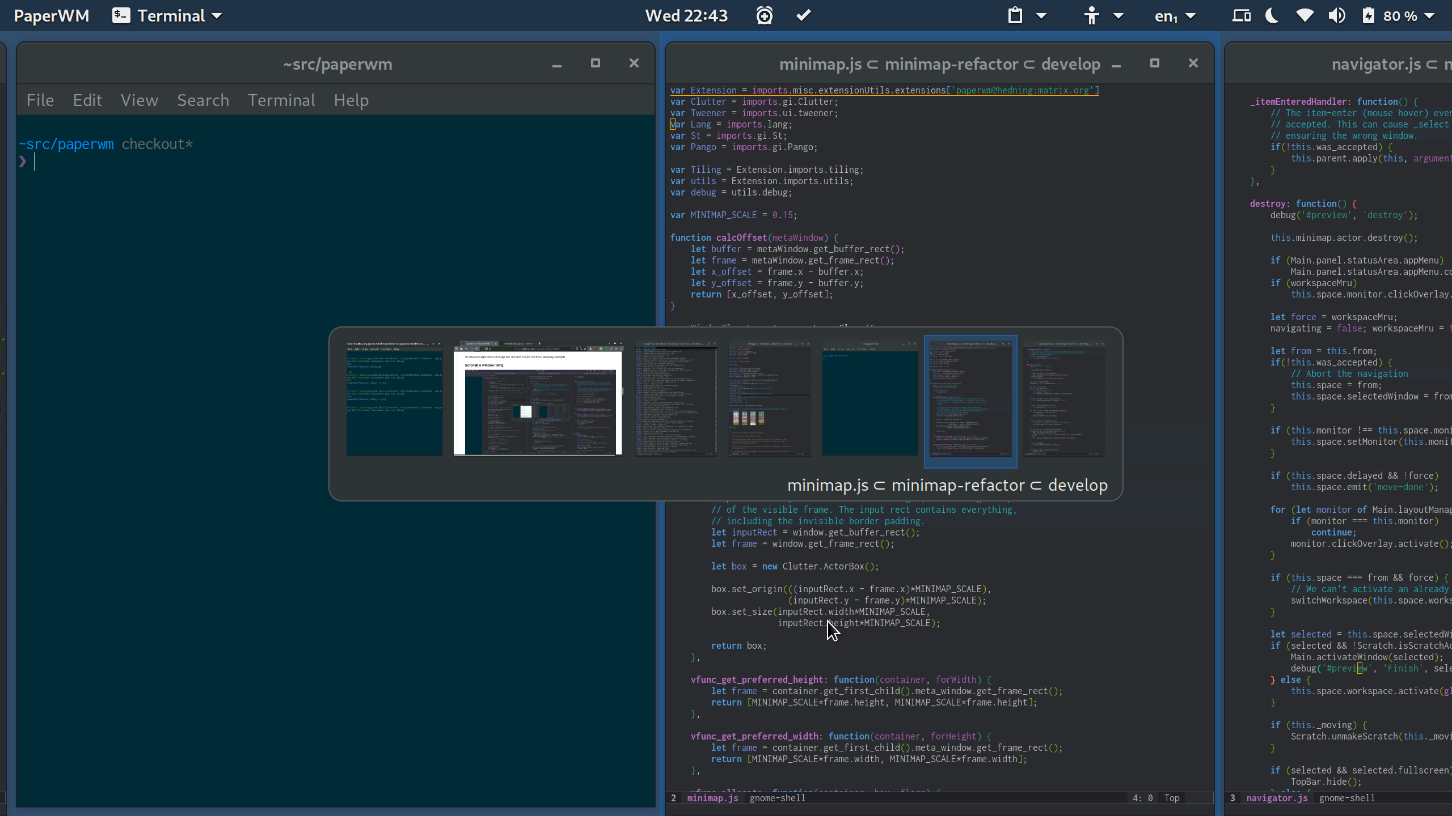Toggle the task completion checkmark icon

point(805,15)
